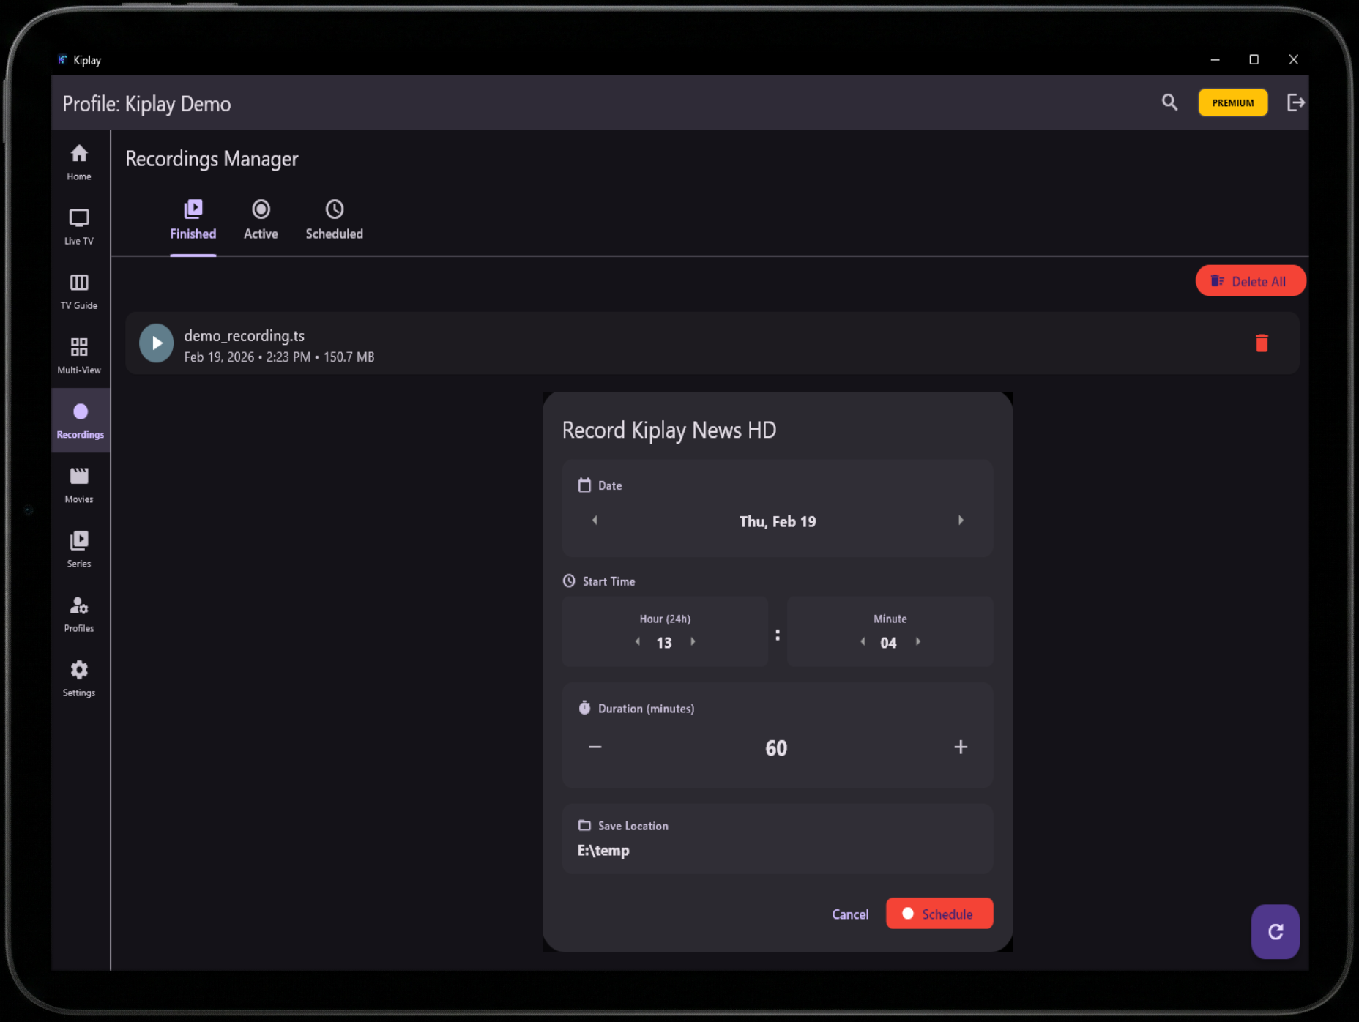
Task: Advance the date to the next day
Action: tap(961, 520)
